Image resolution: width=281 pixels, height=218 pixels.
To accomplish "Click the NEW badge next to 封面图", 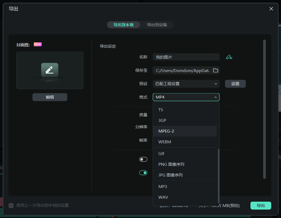I will 38,44.
